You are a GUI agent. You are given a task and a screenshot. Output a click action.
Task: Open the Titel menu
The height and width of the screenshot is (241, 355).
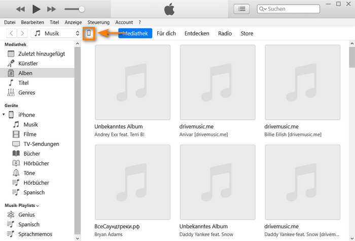(x=54, y=22)
